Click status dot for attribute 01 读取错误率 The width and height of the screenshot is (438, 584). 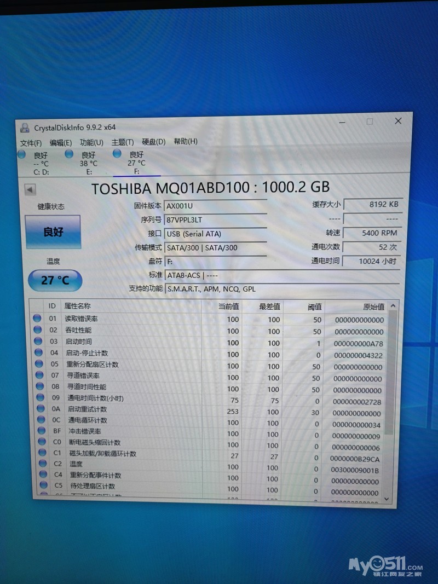[x=37, y=318]
